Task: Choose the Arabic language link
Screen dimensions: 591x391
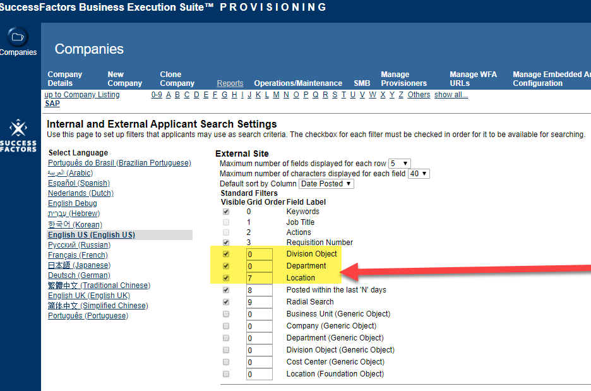Action: (71, 173)
